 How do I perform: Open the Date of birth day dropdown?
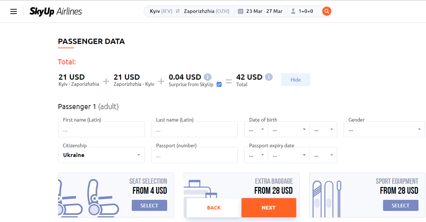(x=256, y=129)
